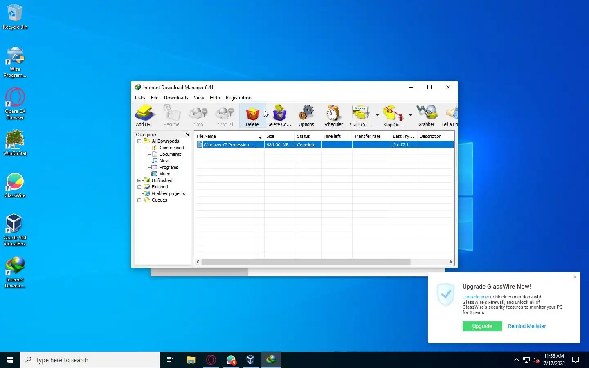Open the Downloads menu

coord(176,98)
